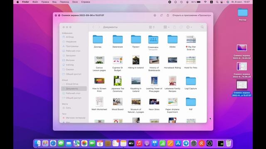The width and height of the screenshot is (266, 149).
Task: Open Control Center from menu bar
Action: (222, 2)
